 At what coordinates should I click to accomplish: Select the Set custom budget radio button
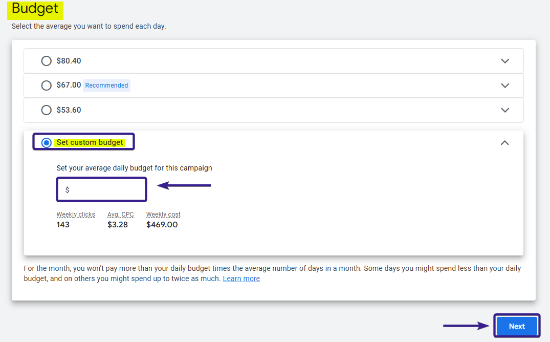(47, 142)
